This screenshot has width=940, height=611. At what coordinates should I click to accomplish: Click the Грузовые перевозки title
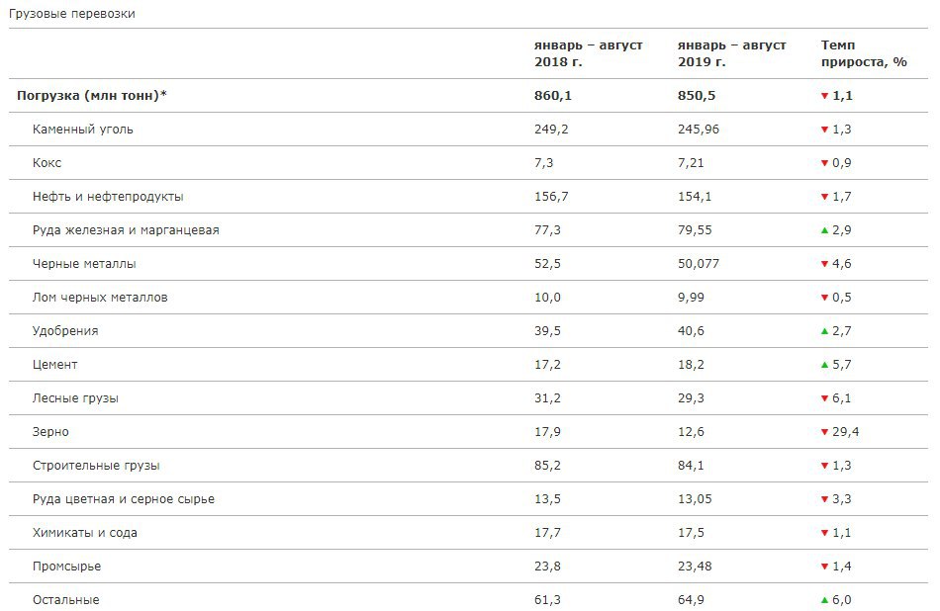[72, 14]
